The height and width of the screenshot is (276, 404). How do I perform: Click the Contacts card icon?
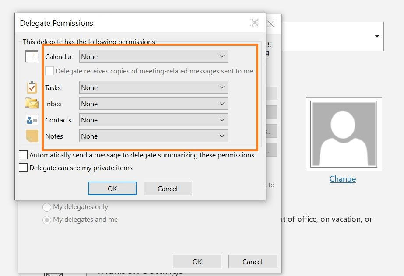coord(31,119)
